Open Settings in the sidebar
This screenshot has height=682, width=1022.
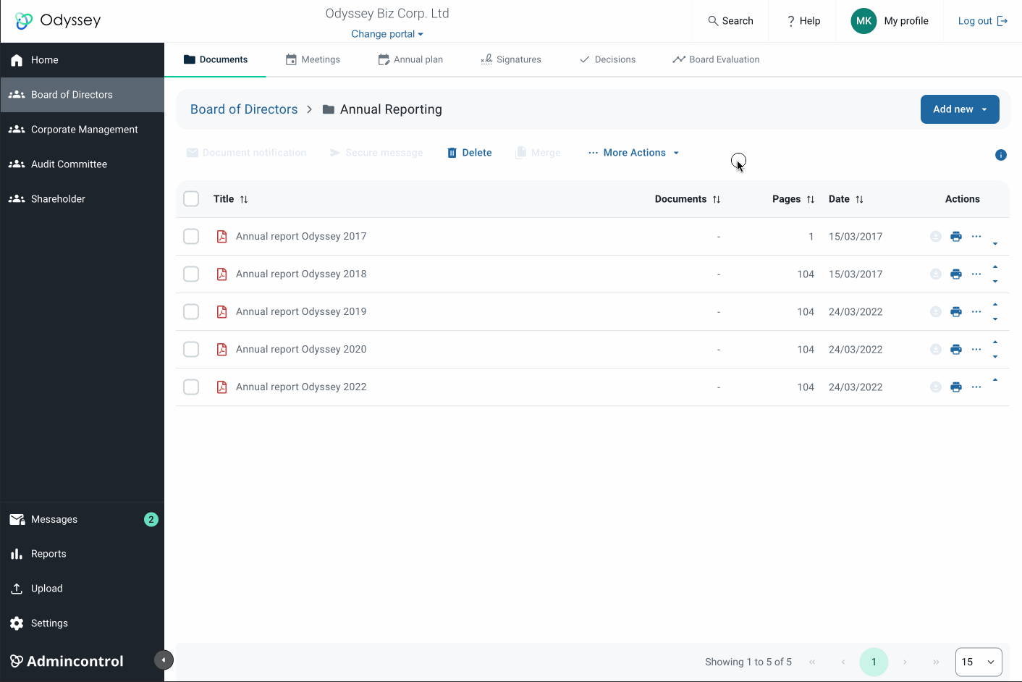pyautogui.click(x=83, y=623)
